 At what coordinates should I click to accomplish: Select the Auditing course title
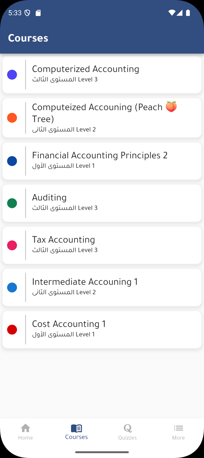(49, 198)
